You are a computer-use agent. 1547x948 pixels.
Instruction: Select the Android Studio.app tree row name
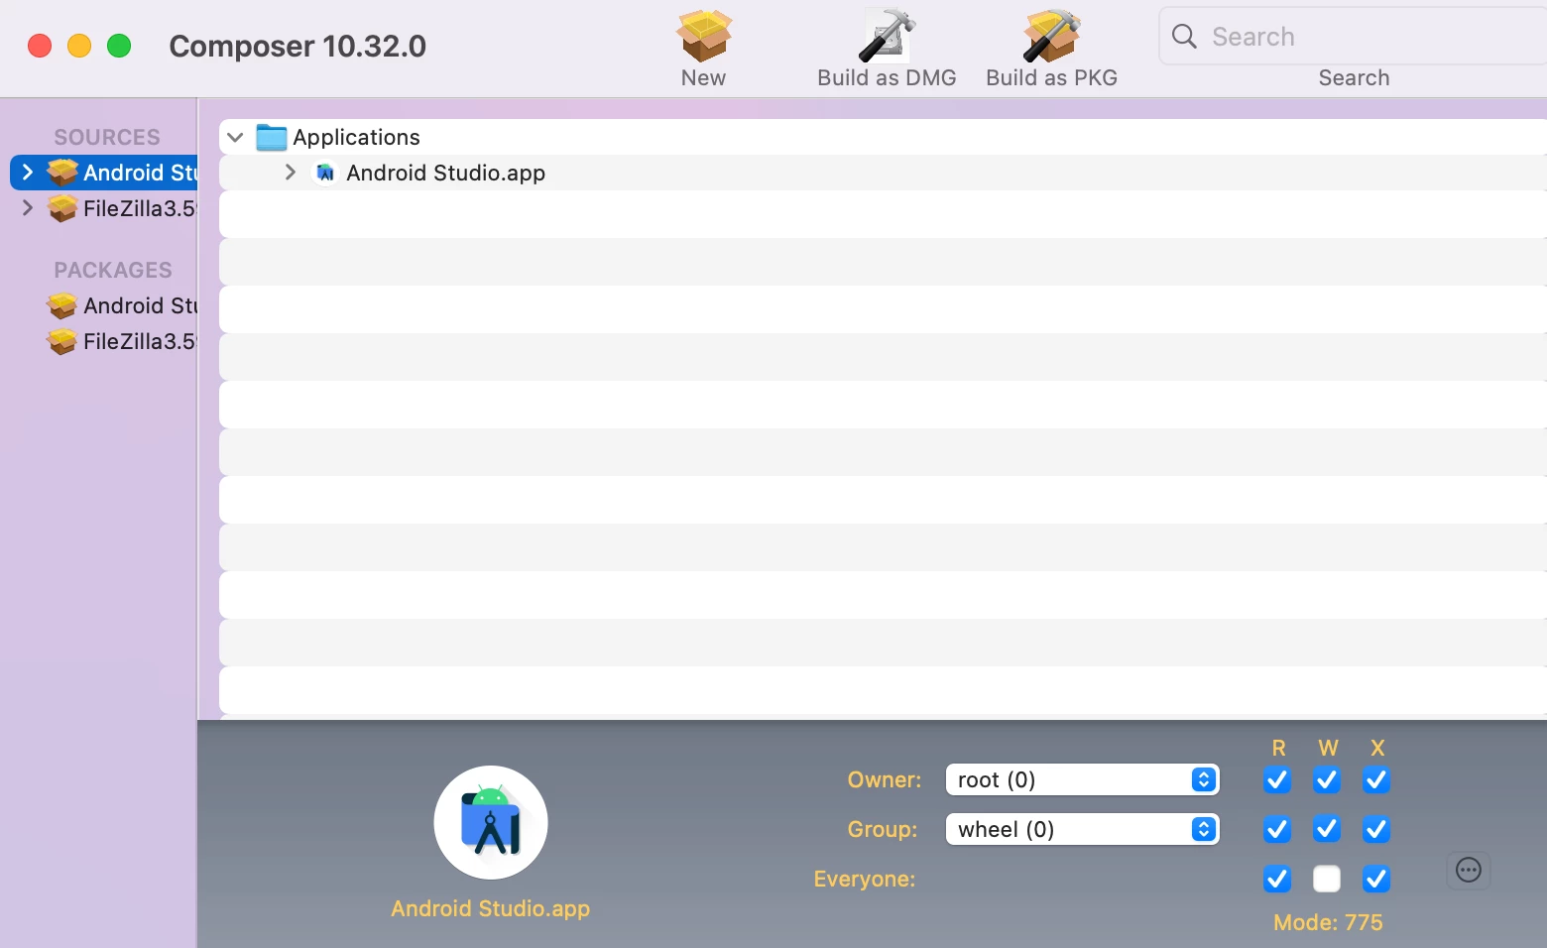coord(445,173)
